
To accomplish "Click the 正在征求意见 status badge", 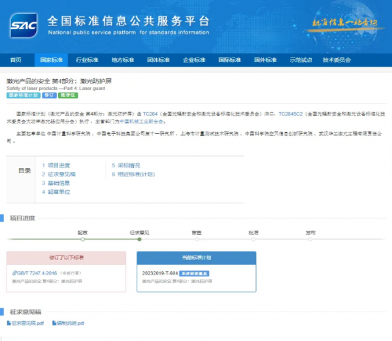I will [x=193, y=272].
